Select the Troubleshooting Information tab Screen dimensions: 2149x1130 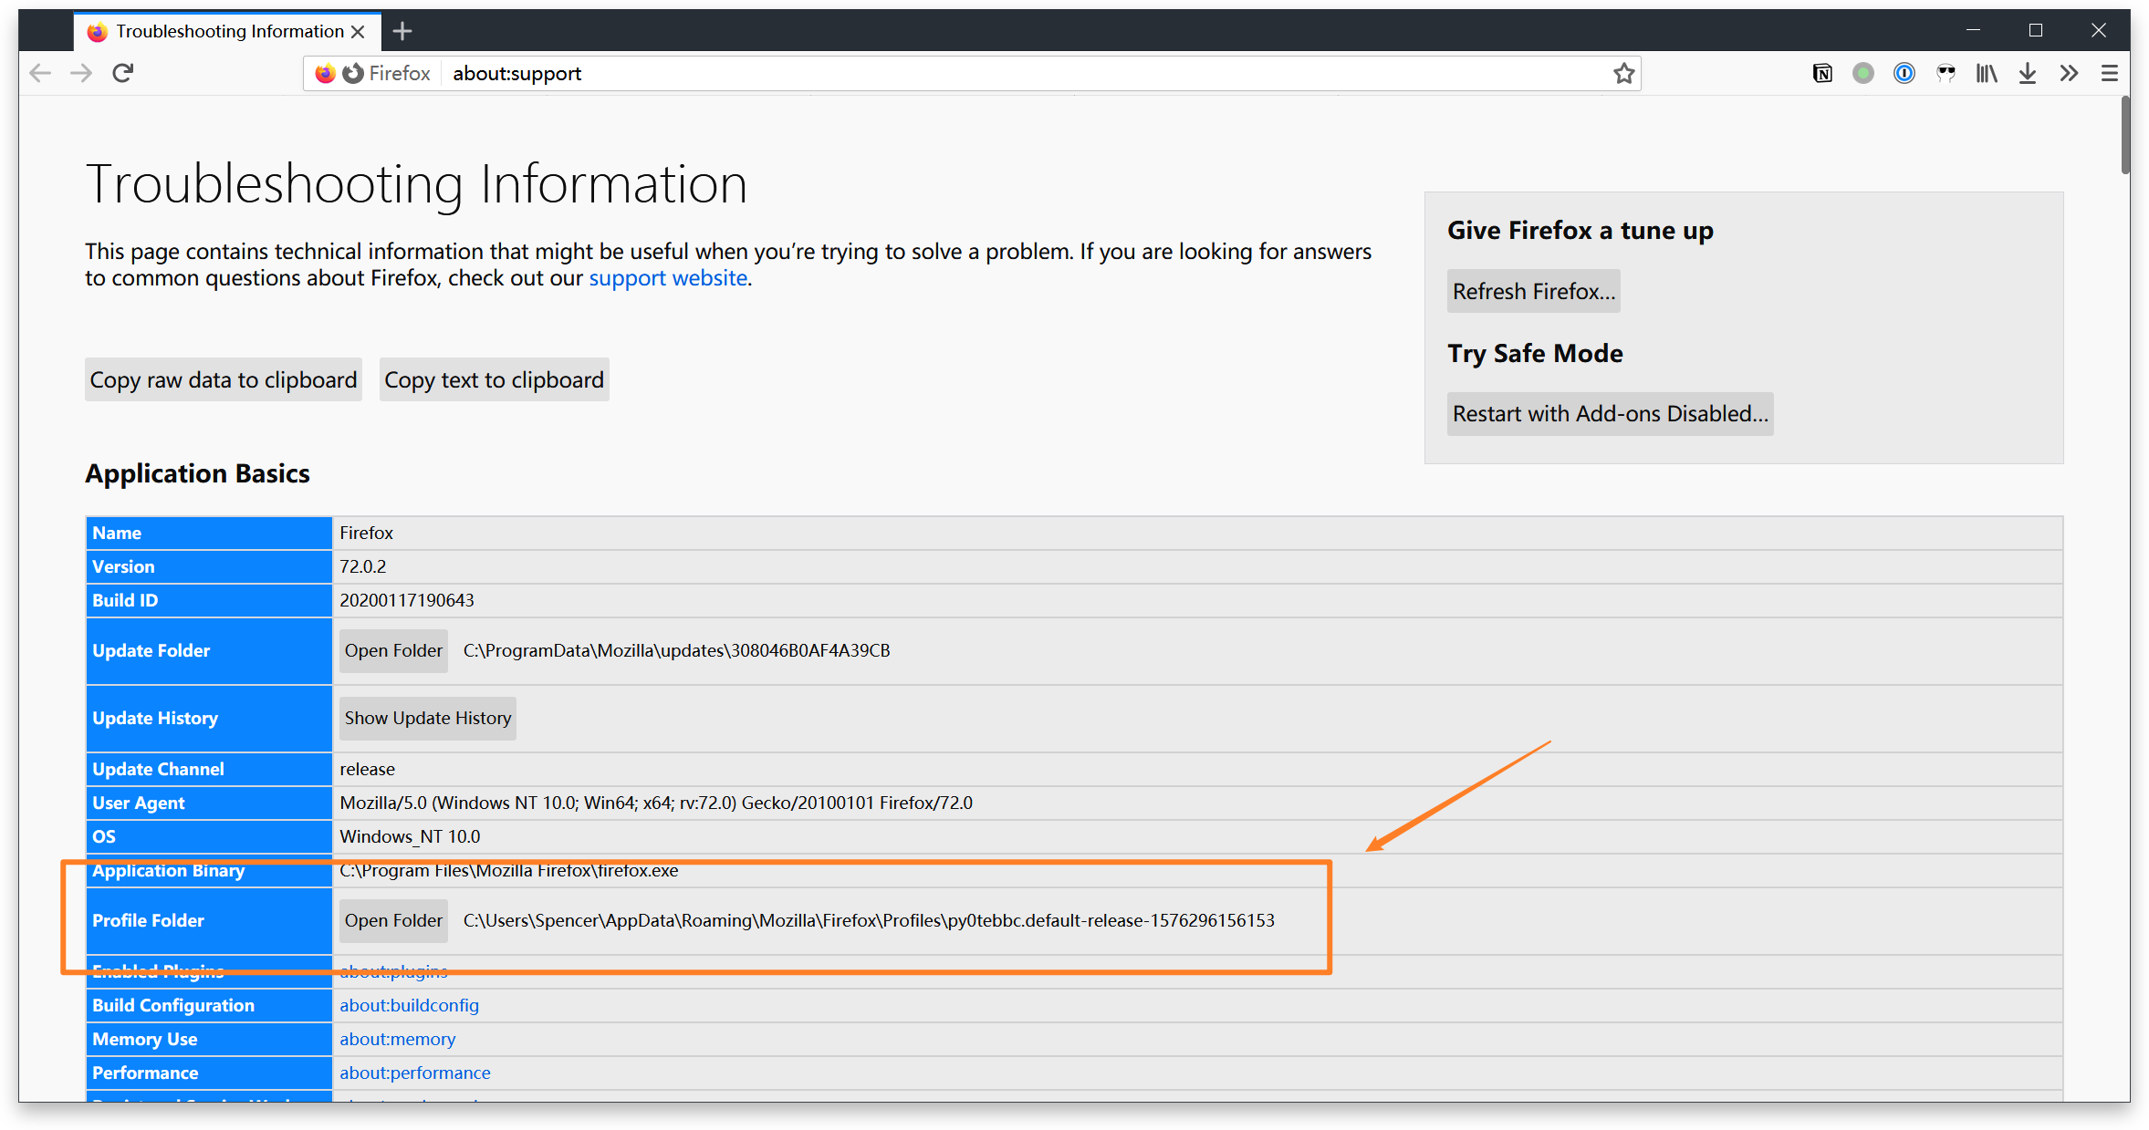[x=228, y=32]
